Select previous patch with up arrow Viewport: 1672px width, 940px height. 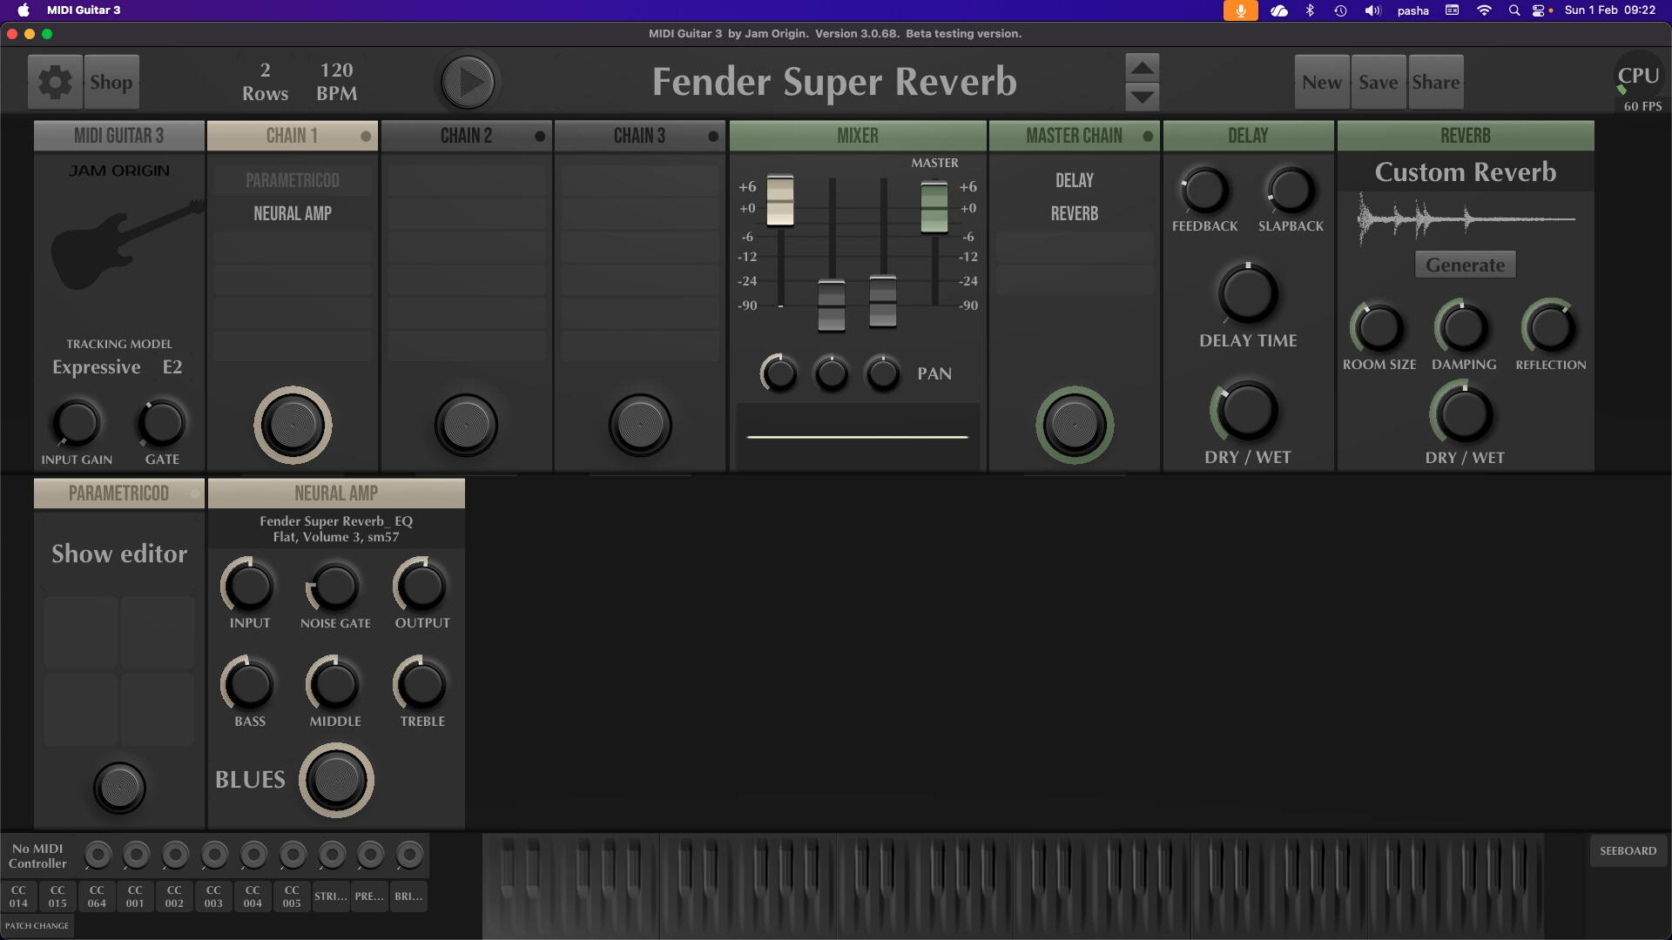1142,68
